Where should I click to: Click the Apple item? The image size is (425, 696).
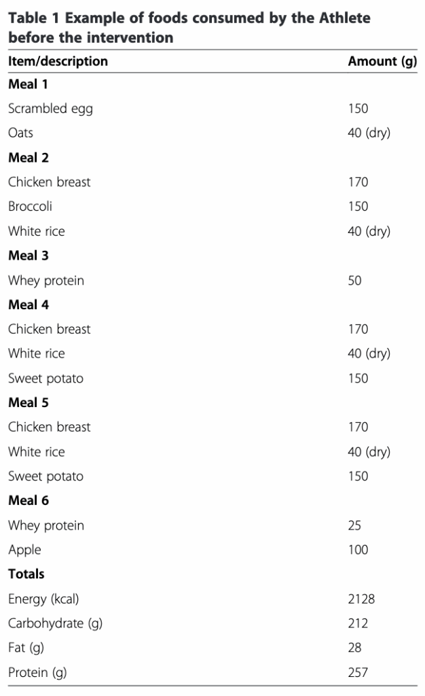(x=24, y=550)
